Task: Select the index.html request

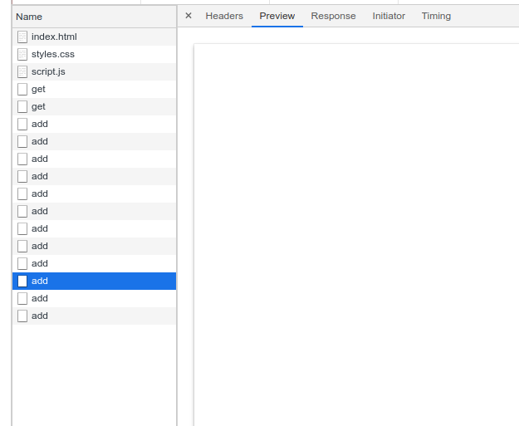Action: [95, 37]
